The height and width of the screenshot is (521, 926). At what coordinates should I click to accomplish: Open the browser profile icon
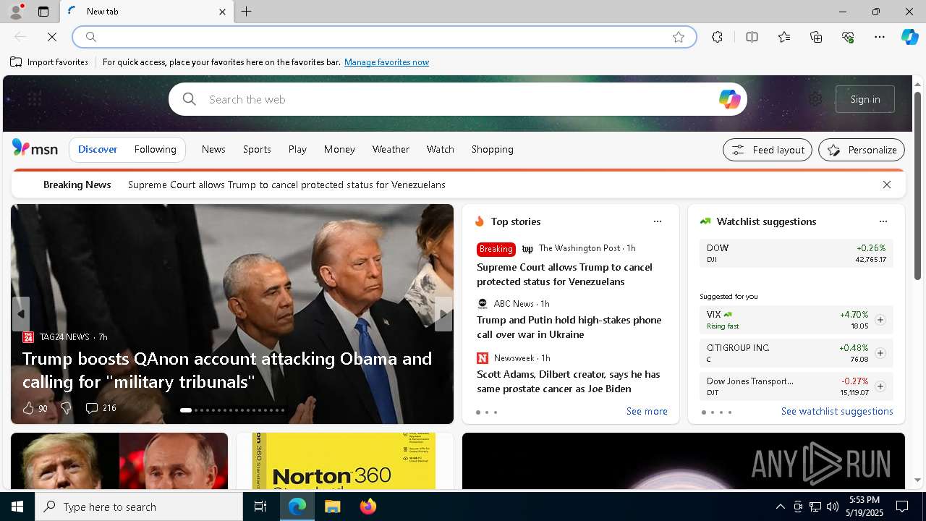16,12
